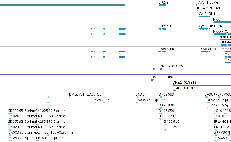Screen dimensions: 231x142
Task: Click the EP10112.3prime EST label
Action: tap(50, 138)
